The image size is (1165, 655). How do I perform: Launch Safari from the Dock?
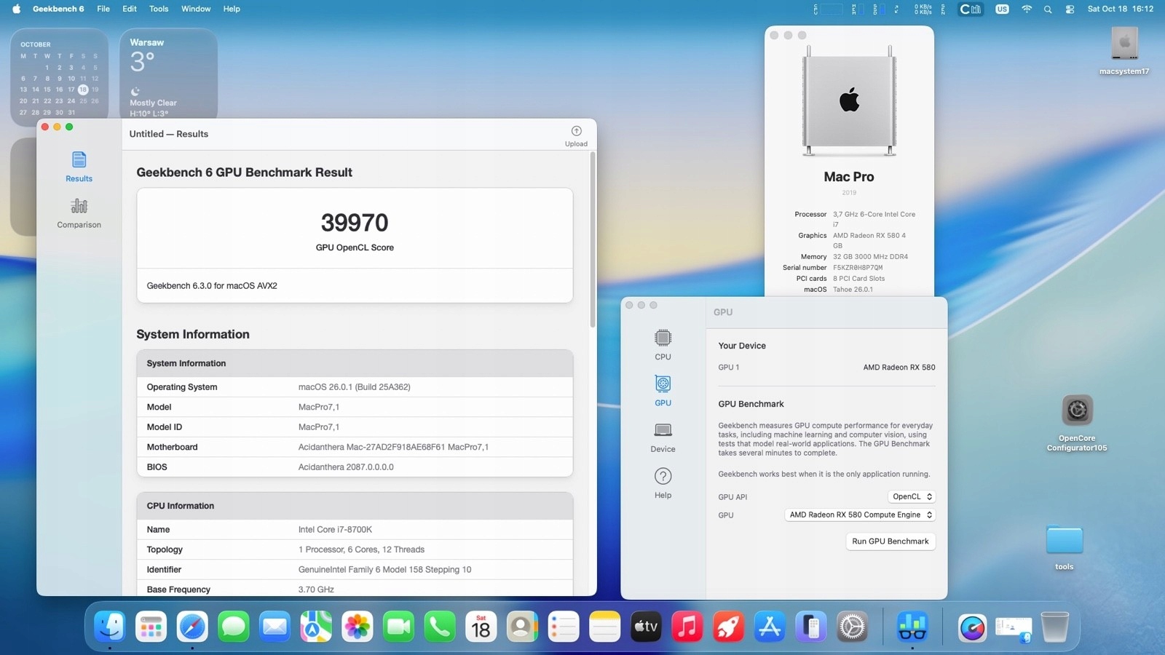click(192, 627)
